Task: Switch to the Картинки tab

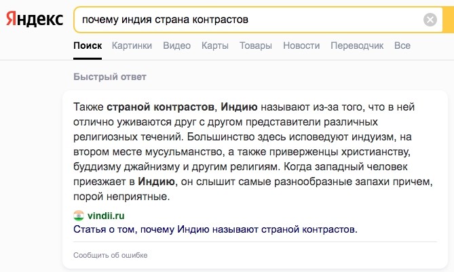Action: (132, 46)
